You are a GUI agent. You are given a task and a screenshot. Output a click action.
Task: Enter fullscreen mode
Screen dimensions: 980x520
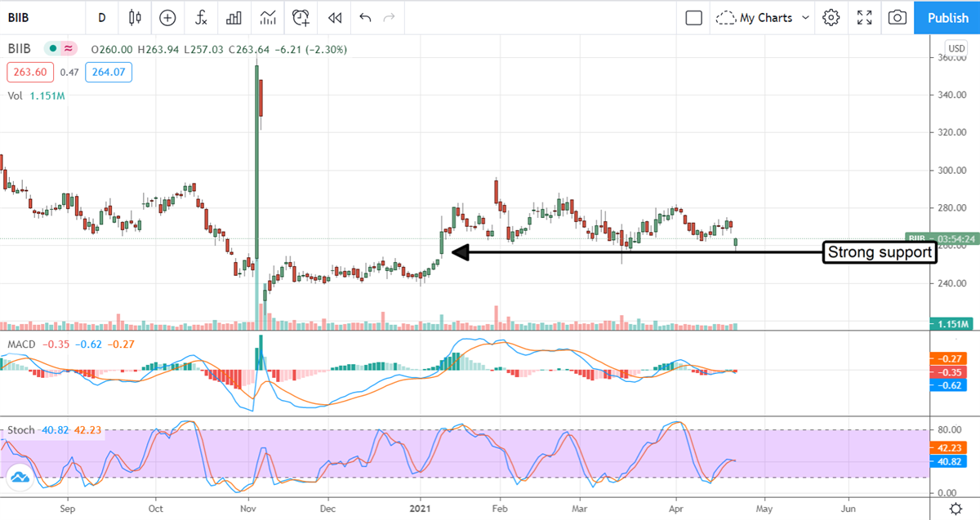(x=864, y=17)
